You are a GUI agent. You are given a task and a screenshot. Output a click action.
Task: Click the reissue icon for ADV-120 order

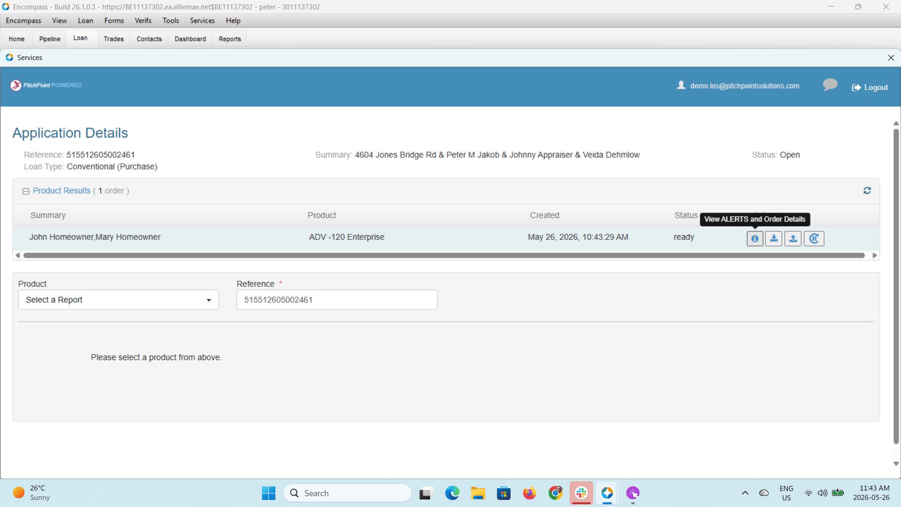[814, 238]
